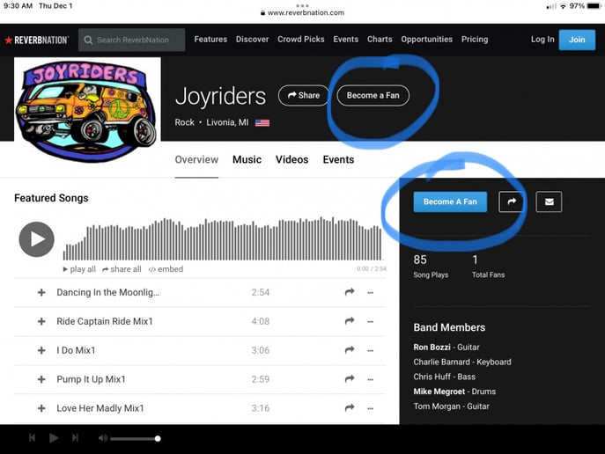Select song Pump It Up Mix1
The height and width of the screenshot is (454, 605).
point(91,379)
